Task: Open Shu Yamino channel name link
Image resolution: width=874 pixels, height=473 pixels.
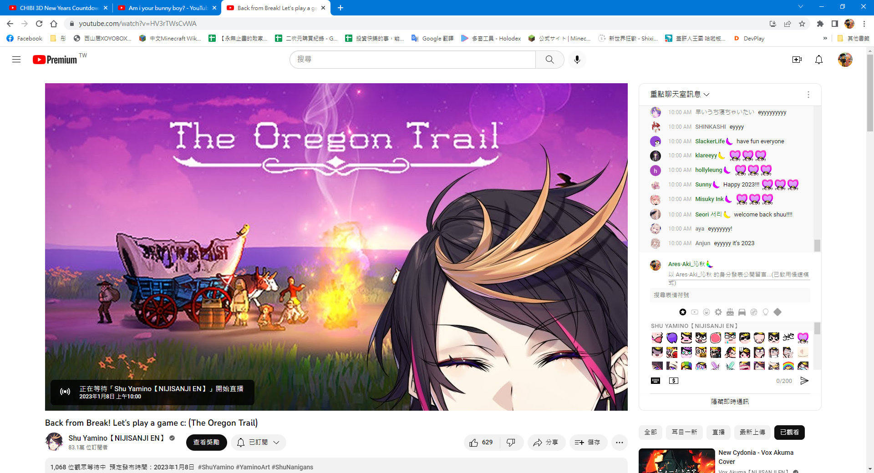Action: click(117, 438)
